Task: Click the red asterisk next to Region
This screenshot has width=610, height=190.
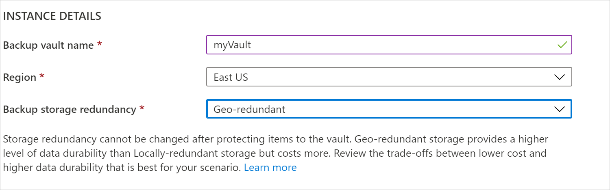Action: [x=42, y=76]
